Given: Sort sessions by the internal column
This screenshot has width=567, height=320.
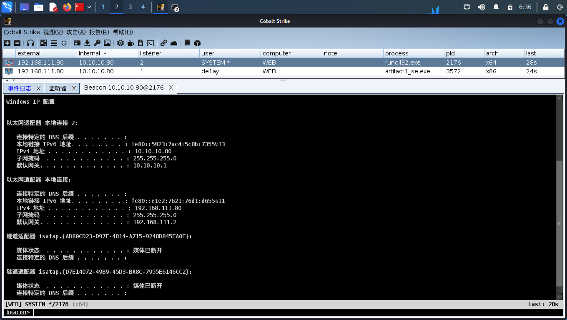Looking at the screenshot, I should tap(108, 53).
